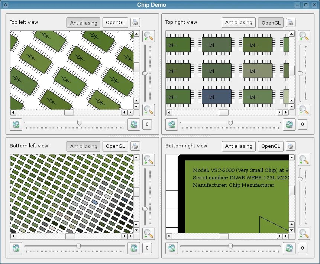Zoom out on Bottom left view
The image size is (320, 264).
point(149,234)
